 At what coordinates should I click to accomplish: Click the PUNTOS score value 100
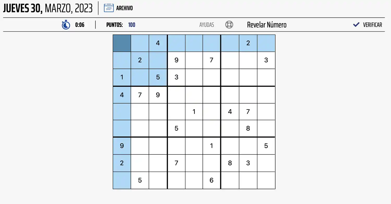tap(132, 25)
